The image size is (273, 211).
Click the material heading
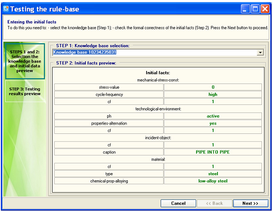pos(158,159)
